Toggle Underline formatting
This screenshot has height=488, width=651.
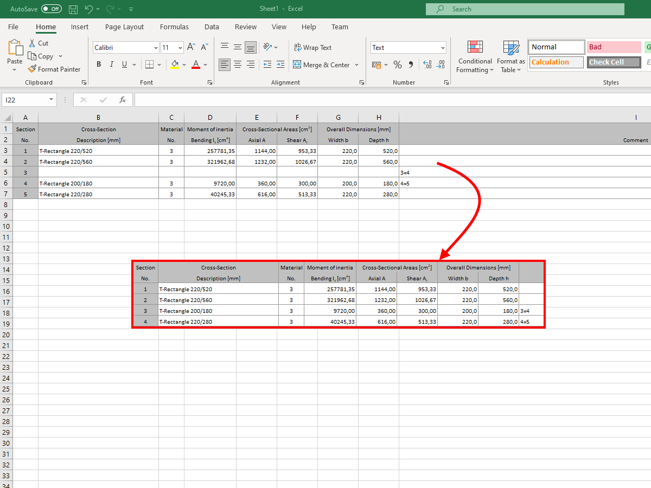125,65
